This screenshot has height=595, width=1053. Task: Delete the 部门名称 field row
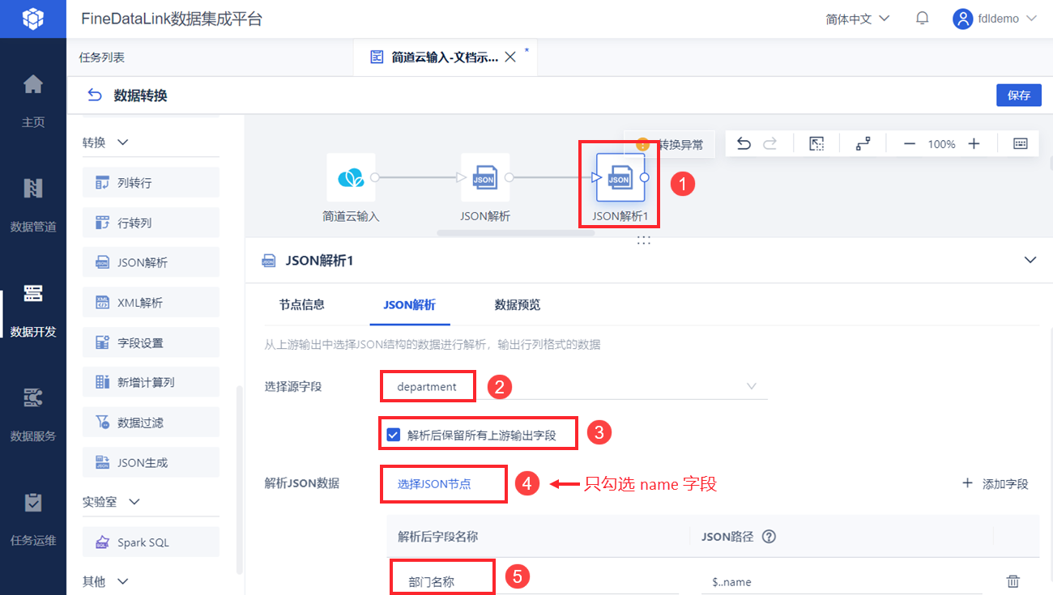click(1013, 581)
